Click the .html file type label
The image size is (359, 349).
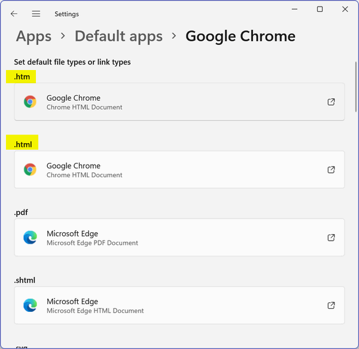click(x=23, y=144)
